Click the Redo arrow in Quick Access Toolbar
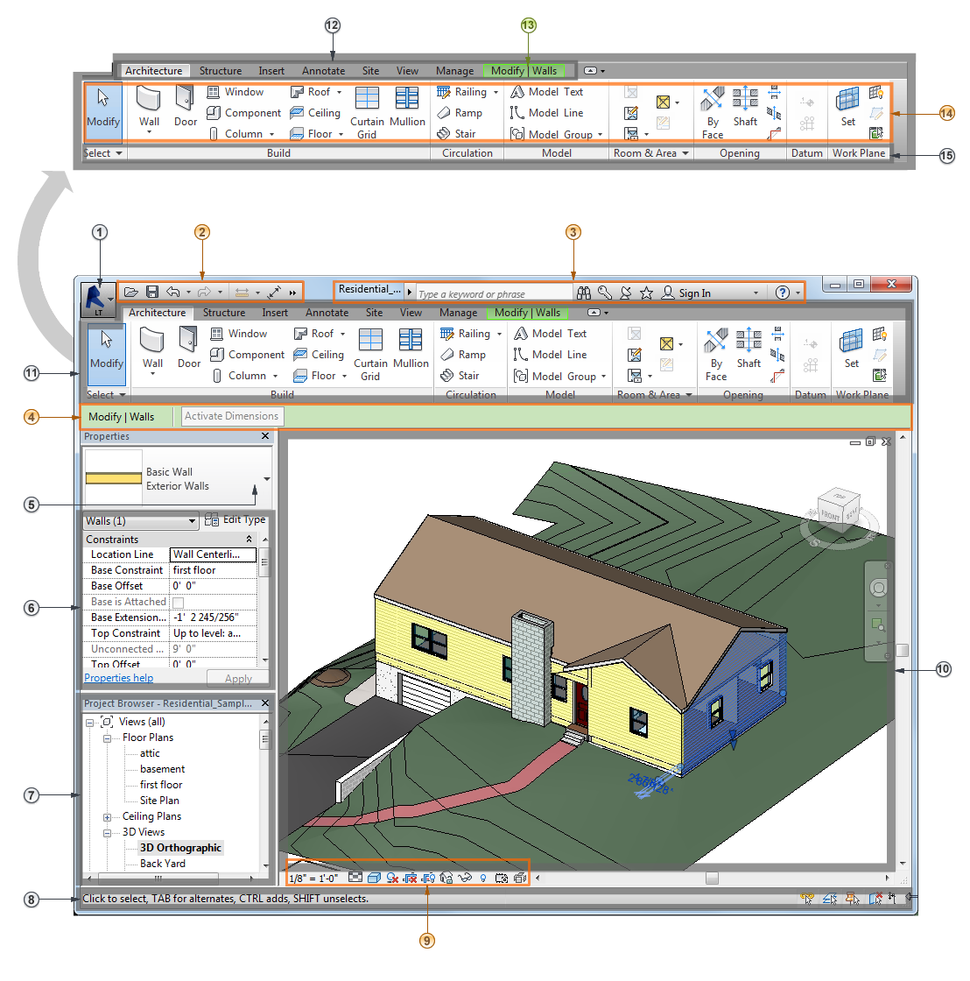 tap(204, 293)
